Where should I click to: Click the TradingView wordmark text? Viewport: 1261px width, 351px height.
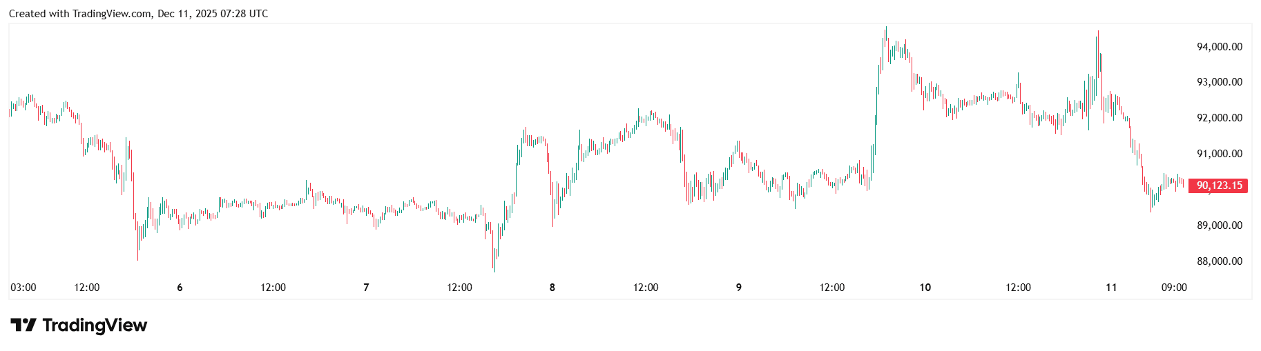(x=95, y=325)
